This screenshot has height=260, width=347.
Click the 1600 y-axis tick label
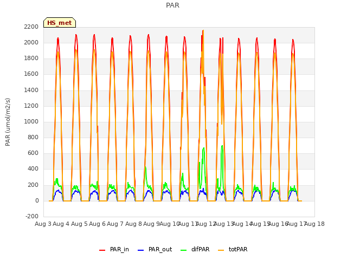(31, 74)
